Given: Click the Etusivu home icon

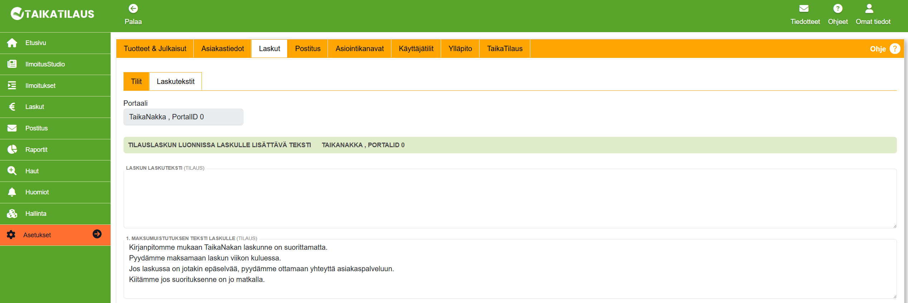Looking at the screenshot, I should [12, 43].
